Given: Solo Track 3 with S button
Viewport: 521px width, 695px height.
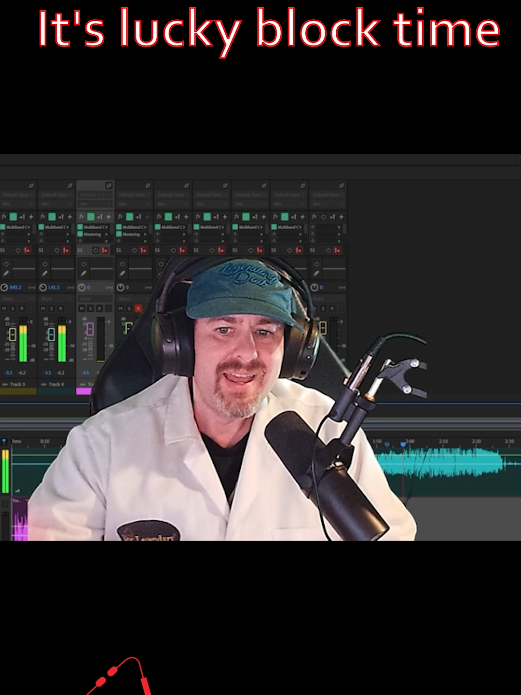Looking at the screenshot, I should 13,308.
